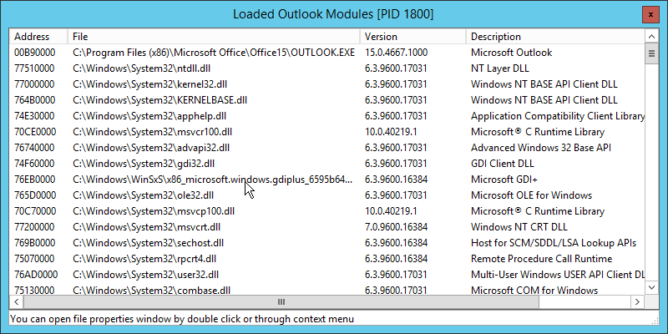Click address 76EB0000
The image size is (668, 334).
coord(35,180)
